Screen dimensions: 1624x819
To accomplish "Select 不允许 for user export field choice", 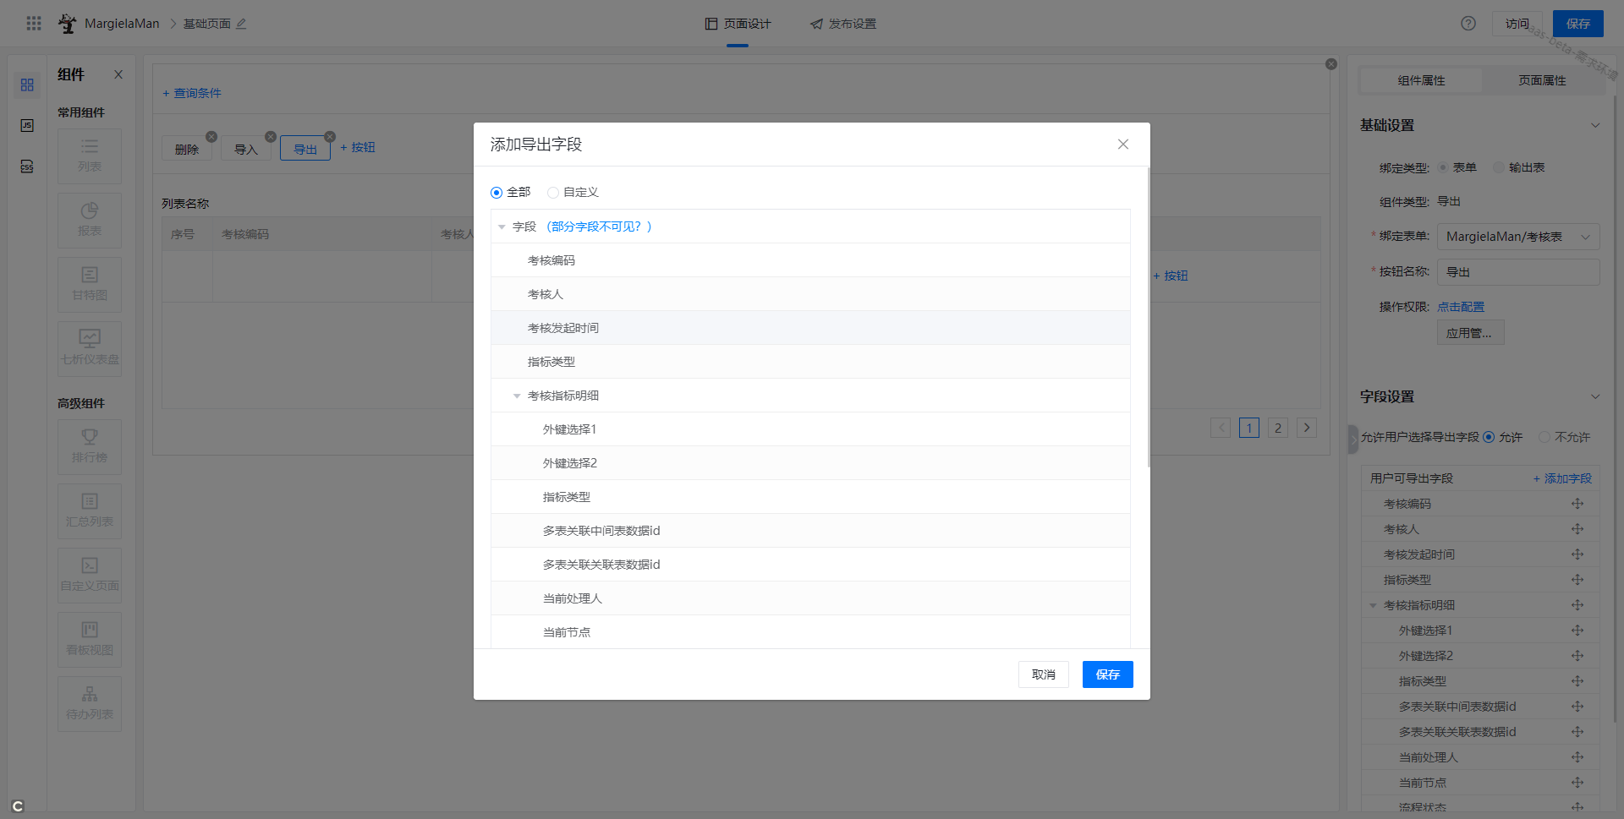I will tap(1544, 437).
